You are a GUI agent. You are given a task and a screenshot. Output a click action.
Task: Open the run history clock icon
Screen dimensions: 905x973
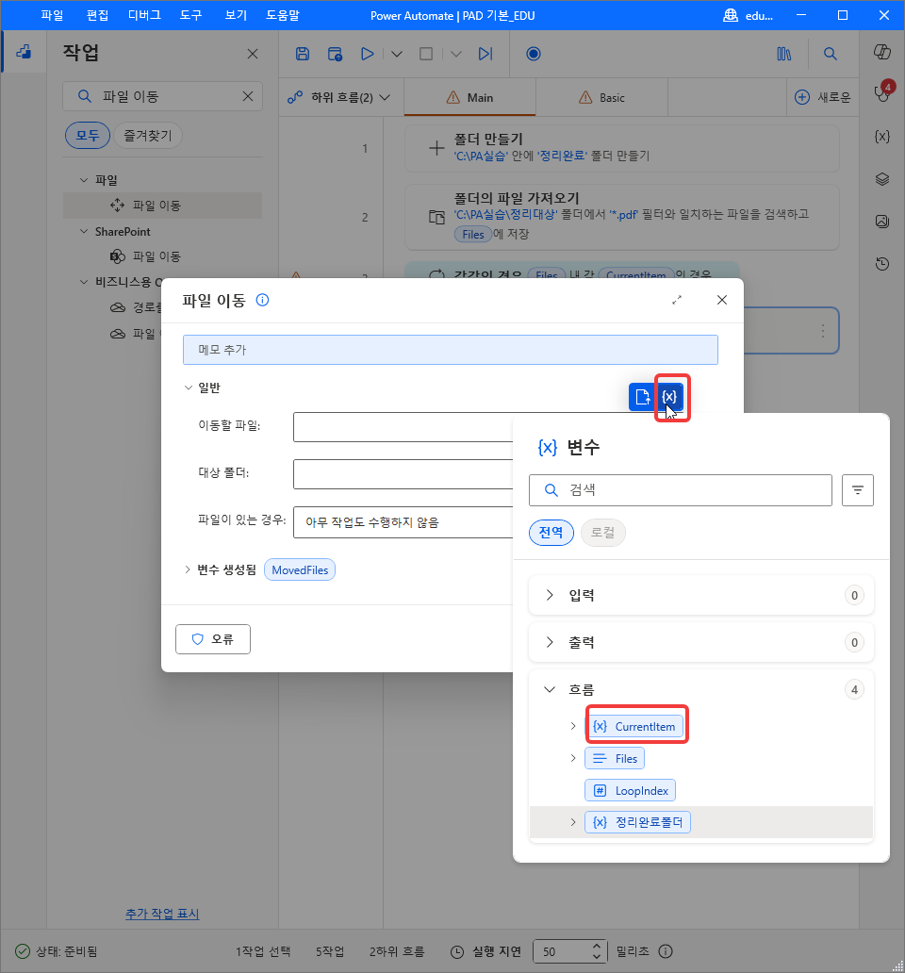pos(882,264)
